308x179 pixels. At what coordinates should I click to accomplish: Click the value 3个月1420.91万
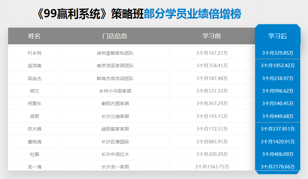click(278, 142)
